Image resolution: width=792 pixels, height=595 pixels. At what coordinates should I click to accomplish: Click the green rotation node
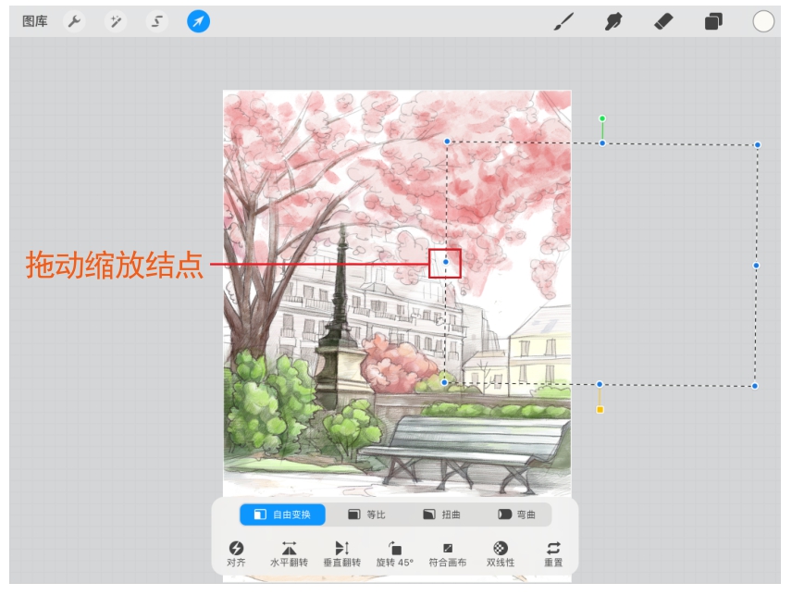coord(602,118)
